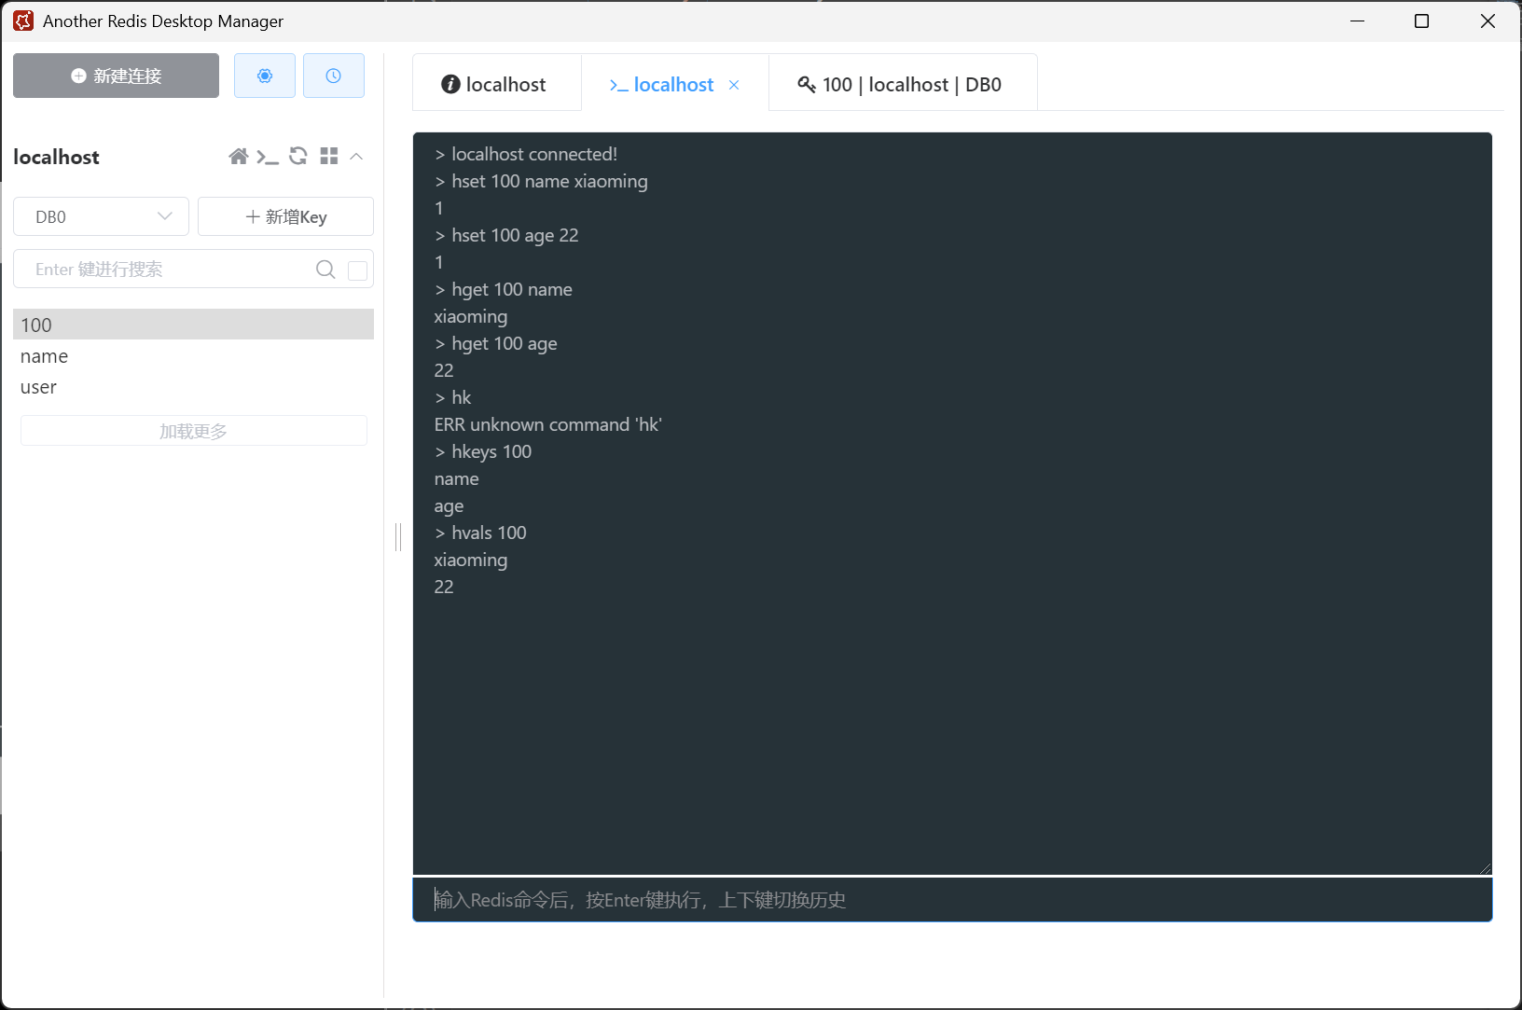Switch to the localhost info tab
This screenshot has height=1010, width=1522.
(494, 85)
